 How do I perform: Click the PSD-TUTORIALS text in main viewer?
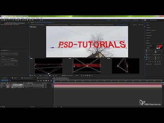point(92,44)
